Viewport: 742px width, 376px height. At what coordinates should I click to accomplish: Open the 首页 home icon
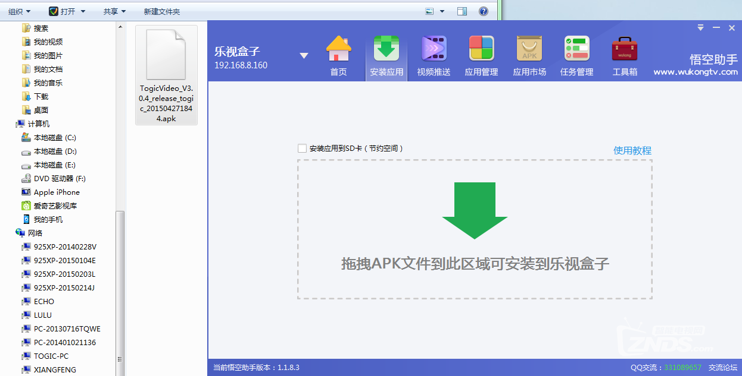point(339,56)
